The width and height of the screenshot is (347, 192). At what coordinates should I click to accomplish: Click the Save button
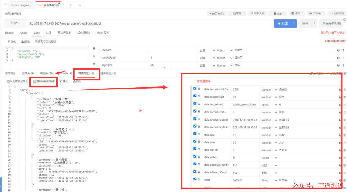click(x=305, y=23)
